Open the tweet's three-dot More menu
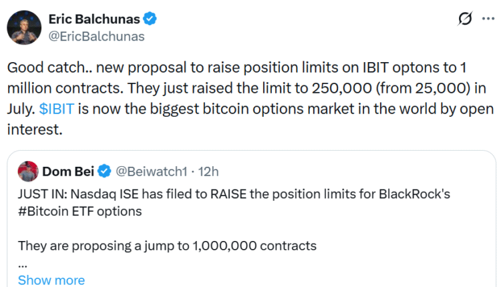Screen dimensions: 501x287 coord(487,20)
